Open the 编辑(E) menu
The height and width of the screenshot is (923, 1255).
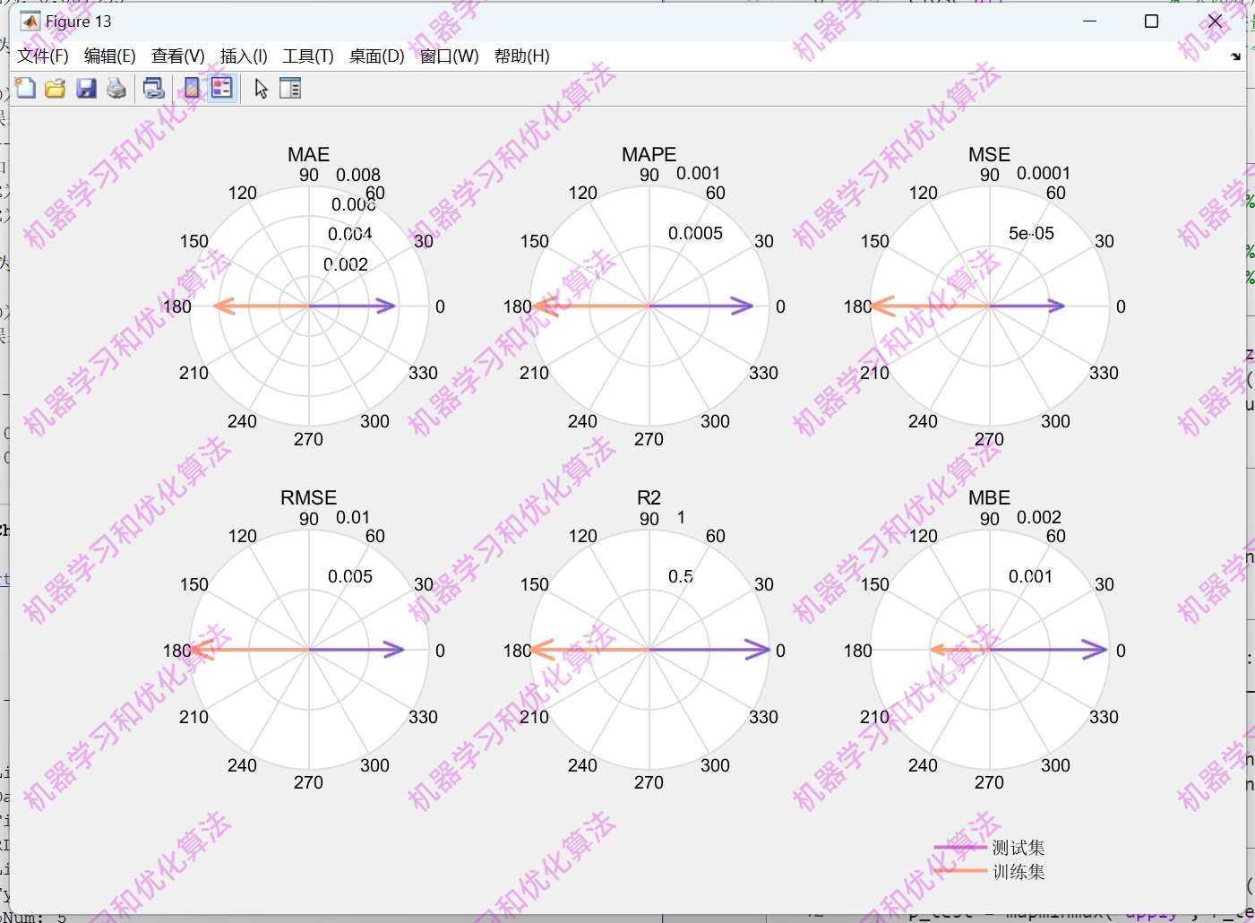(109, 56)
